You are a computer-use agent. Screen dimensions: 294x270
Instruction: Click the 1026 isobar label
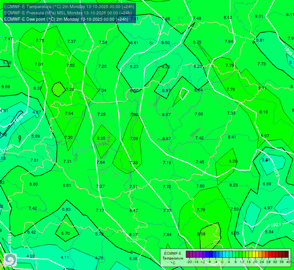pos(18,119)
